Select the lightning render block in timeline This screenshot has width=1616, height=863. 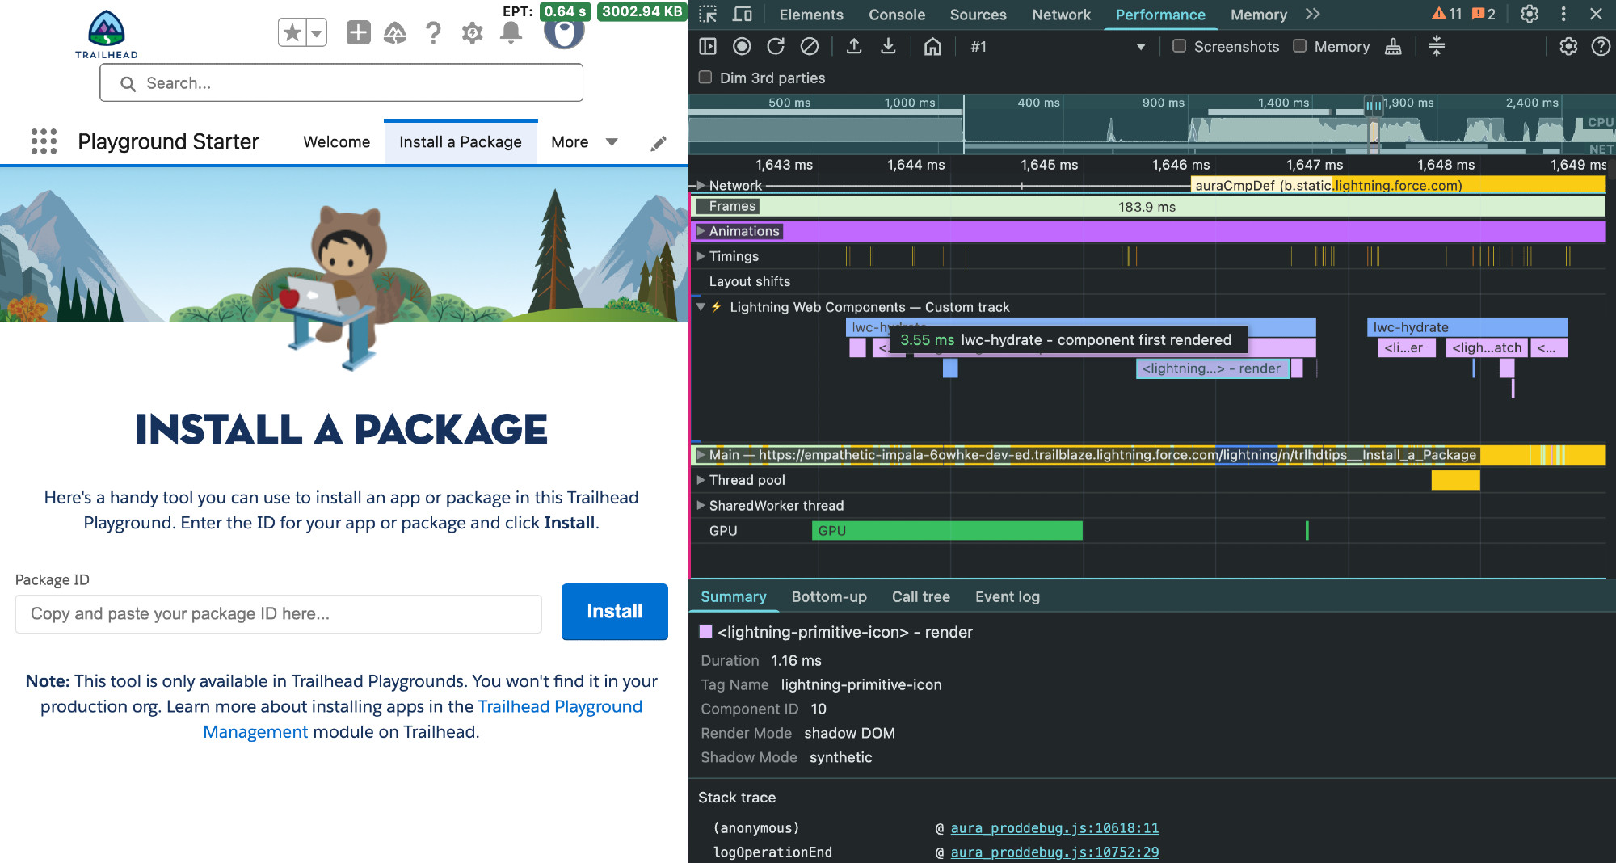[x=1212, y=368]
